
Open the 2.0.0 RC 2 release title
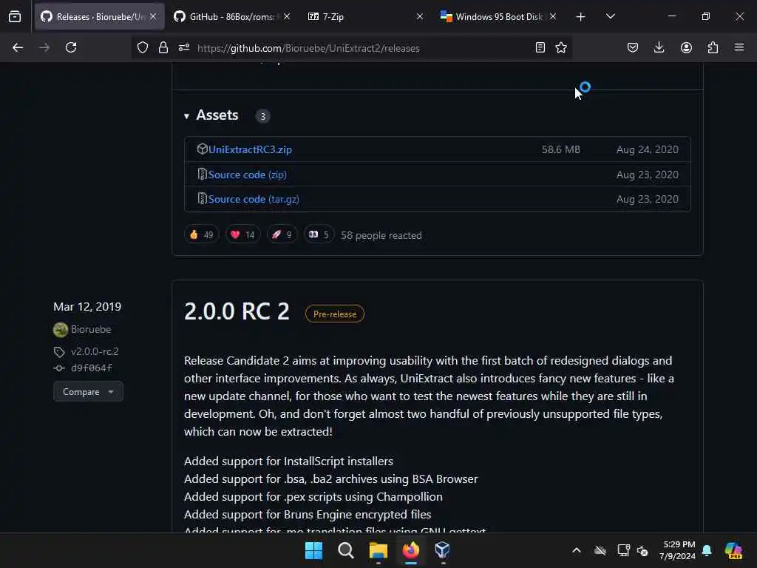(237, 311)
